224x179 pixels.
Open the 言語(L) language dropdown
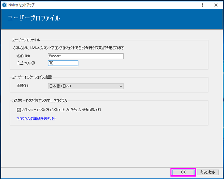(86, 86)
